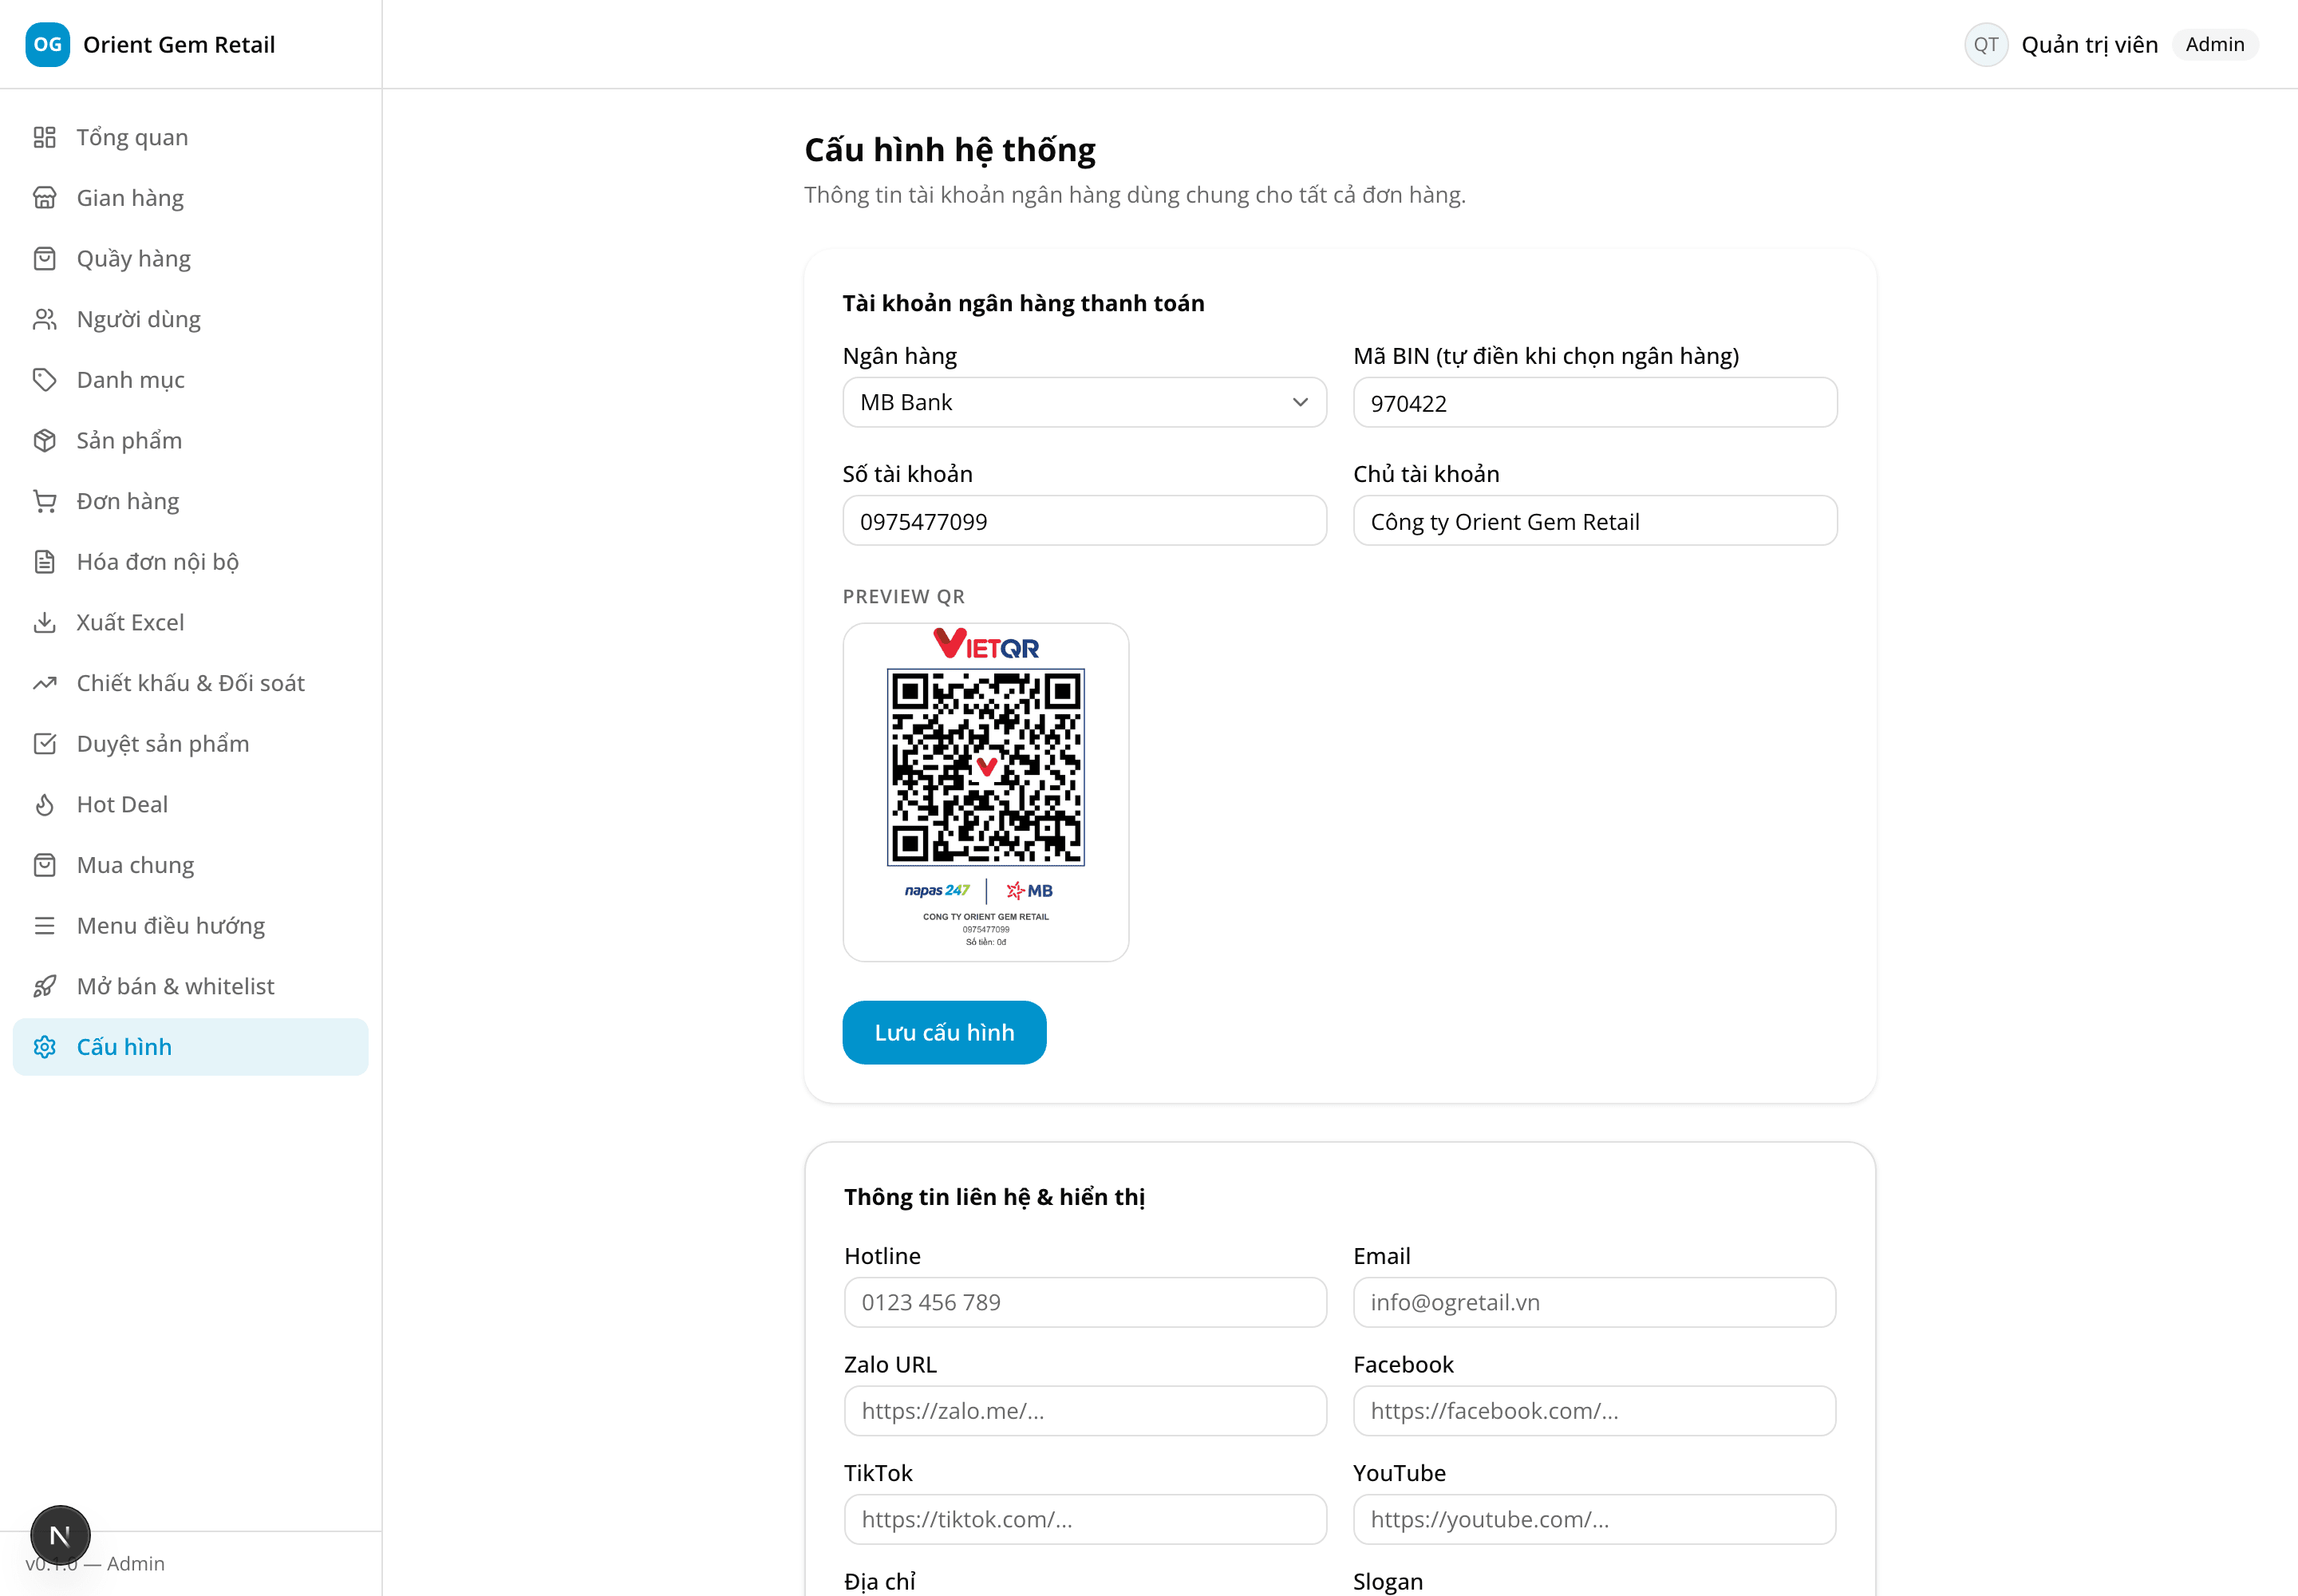The width and height of the screenshot is (2298, 1596).
Task: Open the Ngân hàng MB Bank dropdown
Action: pos(1084,402)
